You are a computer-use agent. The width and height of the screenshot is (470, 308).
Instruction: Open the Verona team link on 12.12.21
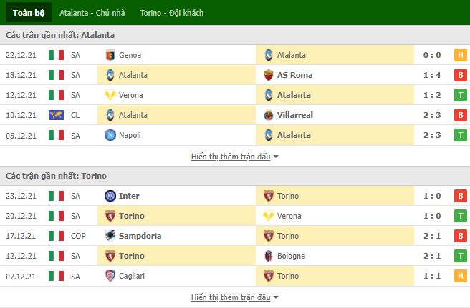click(130, 95)
